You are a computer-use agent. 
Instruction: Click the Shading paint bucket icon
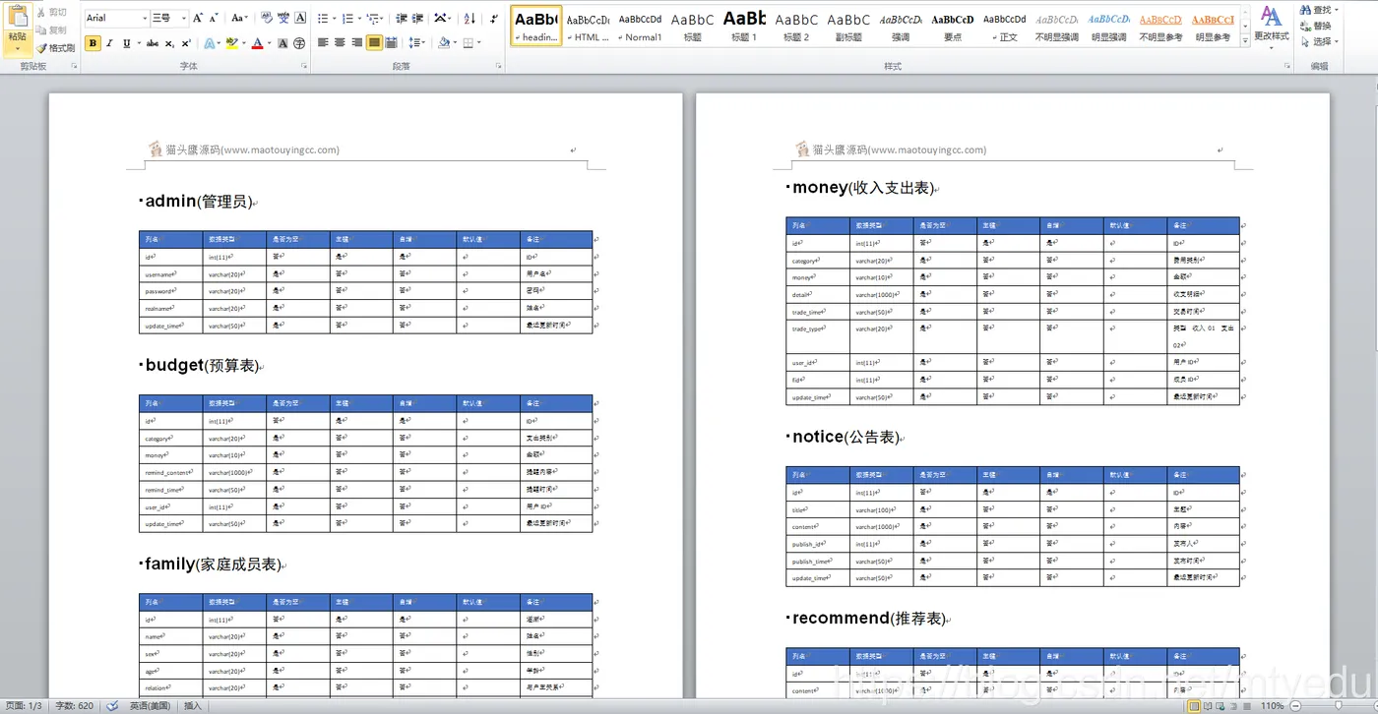coord(443,43)
